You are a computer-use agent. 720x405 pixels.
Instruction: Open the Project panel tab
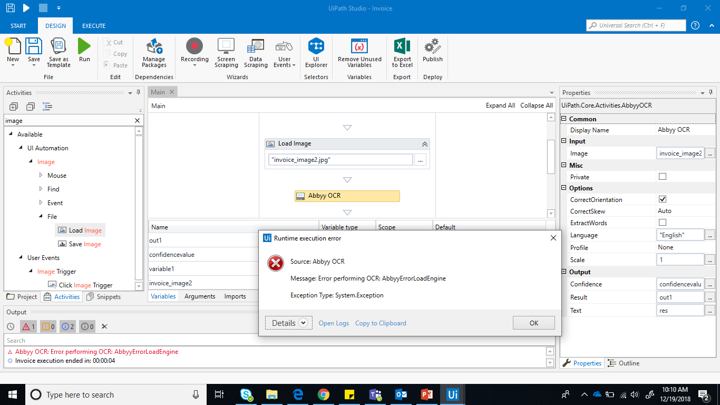pos(22,297)
